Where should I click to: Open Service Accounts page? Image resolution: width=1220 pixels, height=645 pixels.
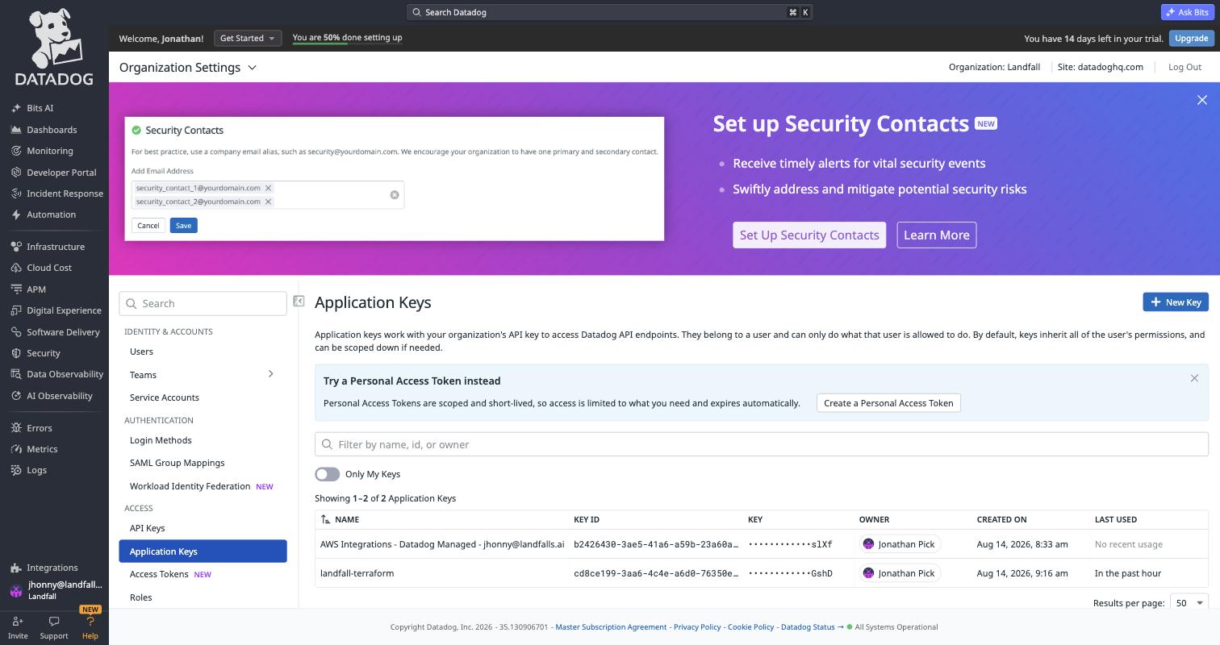click(165, 397)
